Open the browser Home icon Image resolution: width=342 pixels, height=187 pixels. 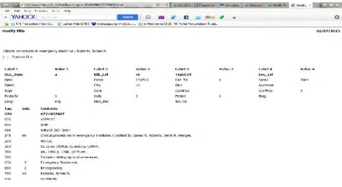(324, 5)
